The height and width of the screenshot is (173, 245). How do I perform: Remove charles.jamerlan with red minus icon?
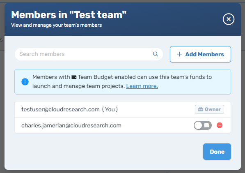pos(220,125)
